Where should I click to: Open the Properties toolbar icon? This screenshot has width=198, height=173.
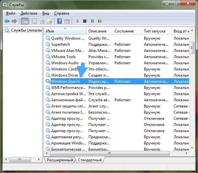[34, 21]
